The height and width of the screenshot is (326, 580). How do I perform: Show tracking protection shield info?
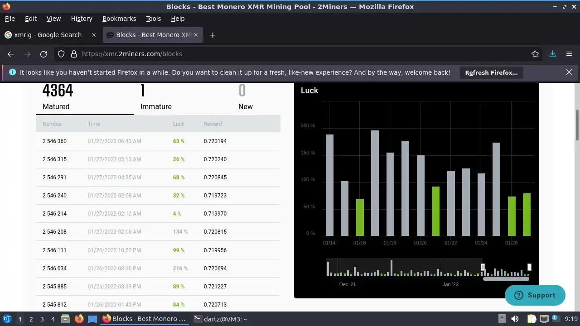pos(61,54)
